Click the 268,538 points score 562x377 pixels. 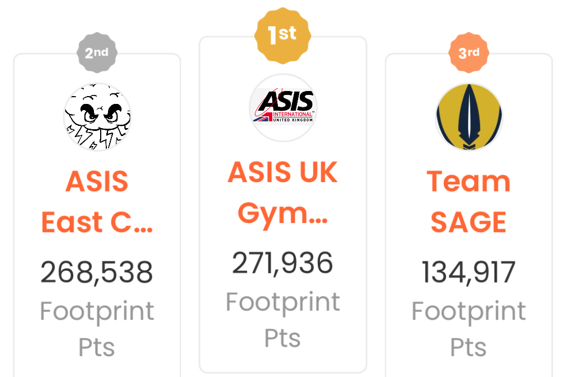pyautogui.click(x=97, y=272)
